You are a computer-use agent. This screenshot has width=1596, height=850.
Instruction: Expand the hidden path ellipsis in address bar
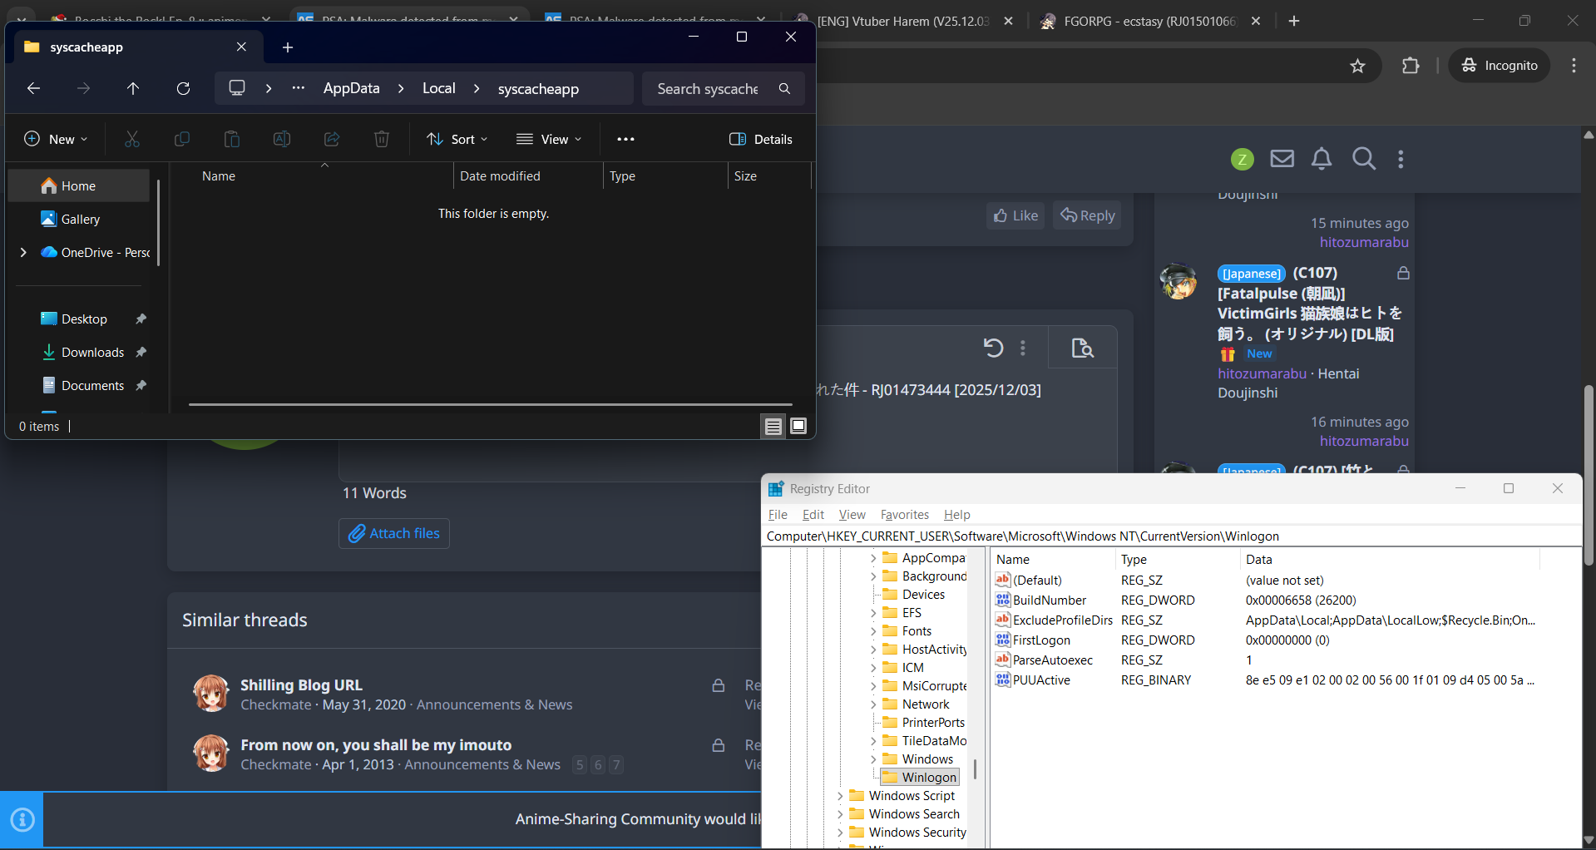[x=298, y=88]
